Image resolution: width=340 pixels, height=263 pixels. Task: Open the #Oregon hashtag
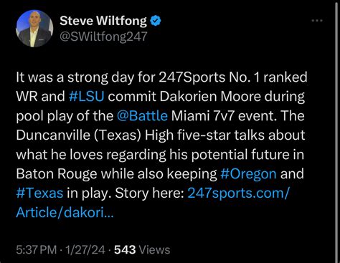click(248, 173)
